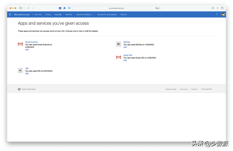Go forward with Safari's forward arrow
The width and height of the screenshot is (233, 151).
[33, 8]
